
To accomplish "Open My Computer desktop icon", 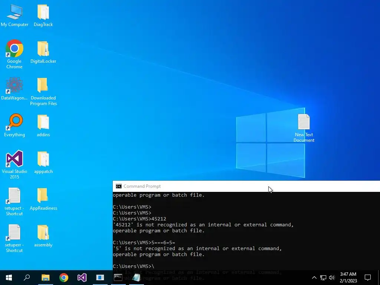I will pyautogui.click(x=14, y=15).
